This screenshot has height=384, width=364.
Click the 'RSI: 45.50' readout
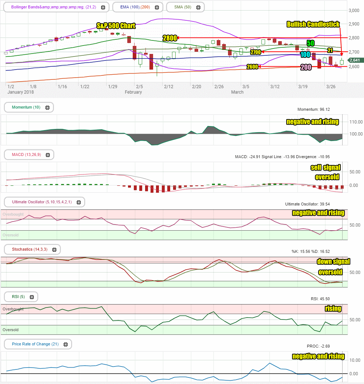click(x=320, y=299)
